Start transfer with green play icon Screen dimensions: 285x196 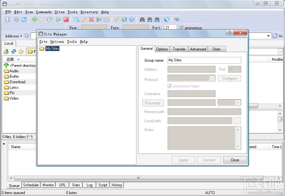[59, 19]
